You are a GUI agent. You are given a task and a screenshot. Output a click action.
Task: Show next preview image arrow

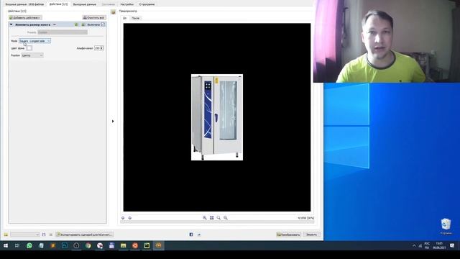tap(129, 218)
